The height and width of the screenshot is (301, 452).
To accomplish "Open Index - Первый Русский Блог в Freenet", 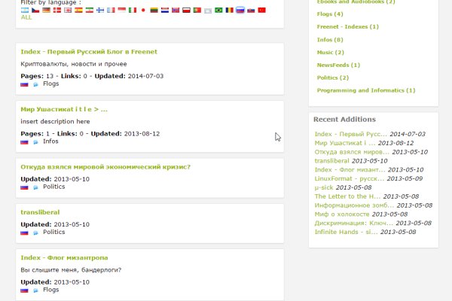I will 89,52.
